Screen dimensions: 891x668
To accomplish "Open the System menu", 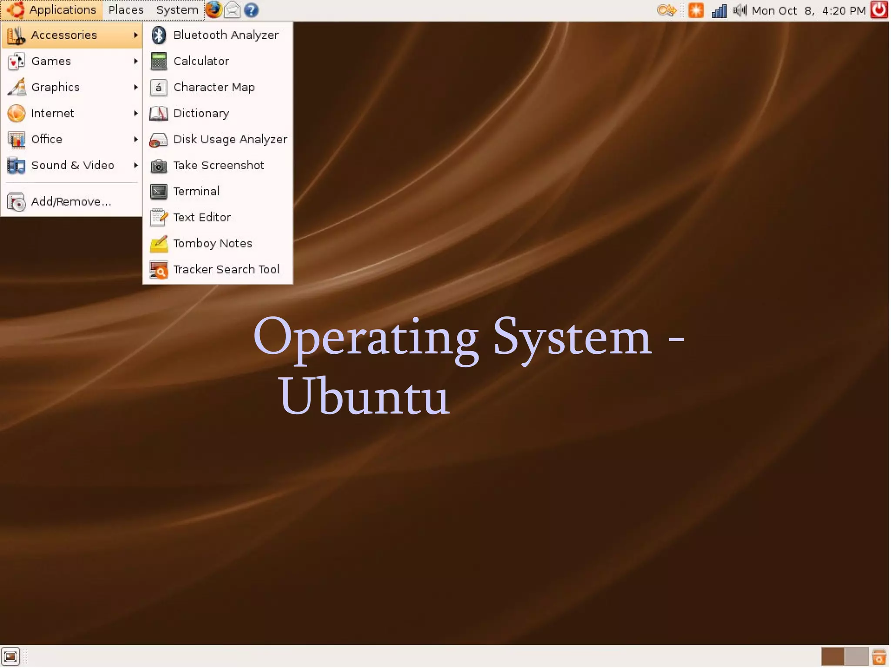I will [x=177, y=10].
